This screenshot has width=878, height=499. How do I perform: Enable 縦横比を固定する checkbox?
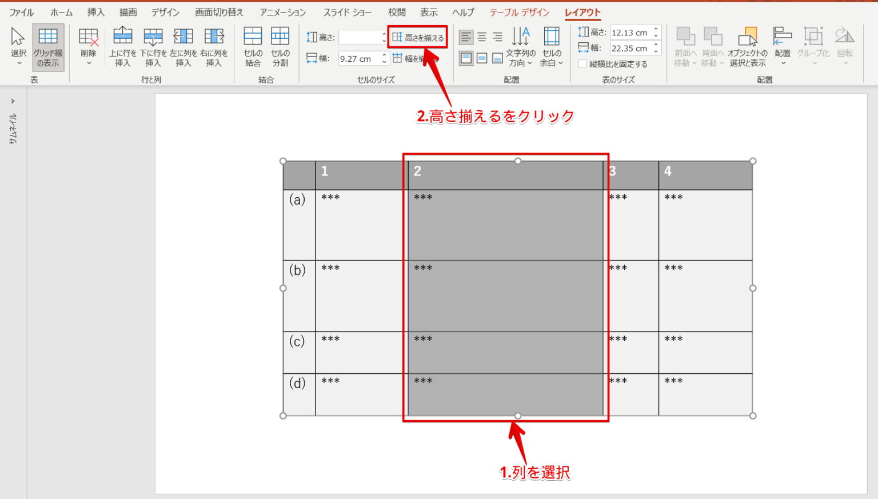(582, 64)
